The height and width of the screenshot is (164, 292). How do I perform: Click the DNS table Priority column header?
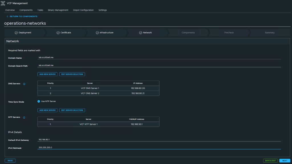click(x=50, y=83)
